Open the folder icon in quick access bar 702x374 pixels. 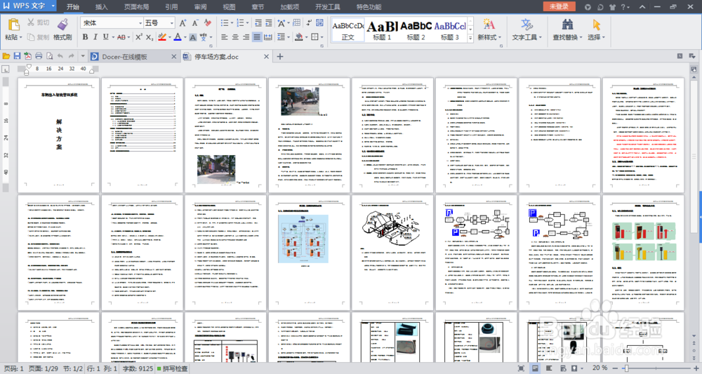(6, 56)
